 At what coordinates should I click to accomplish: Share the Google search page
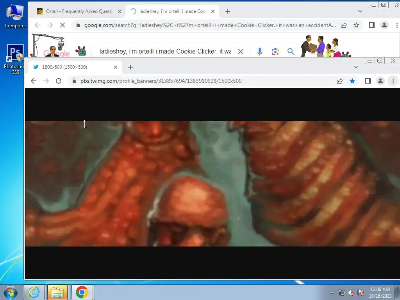(344, 25)
